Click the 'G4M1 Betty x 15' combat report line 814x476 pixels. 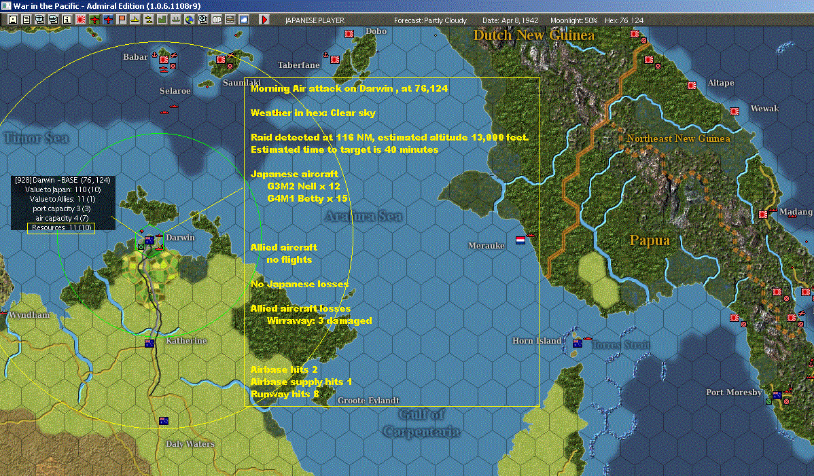307,198
